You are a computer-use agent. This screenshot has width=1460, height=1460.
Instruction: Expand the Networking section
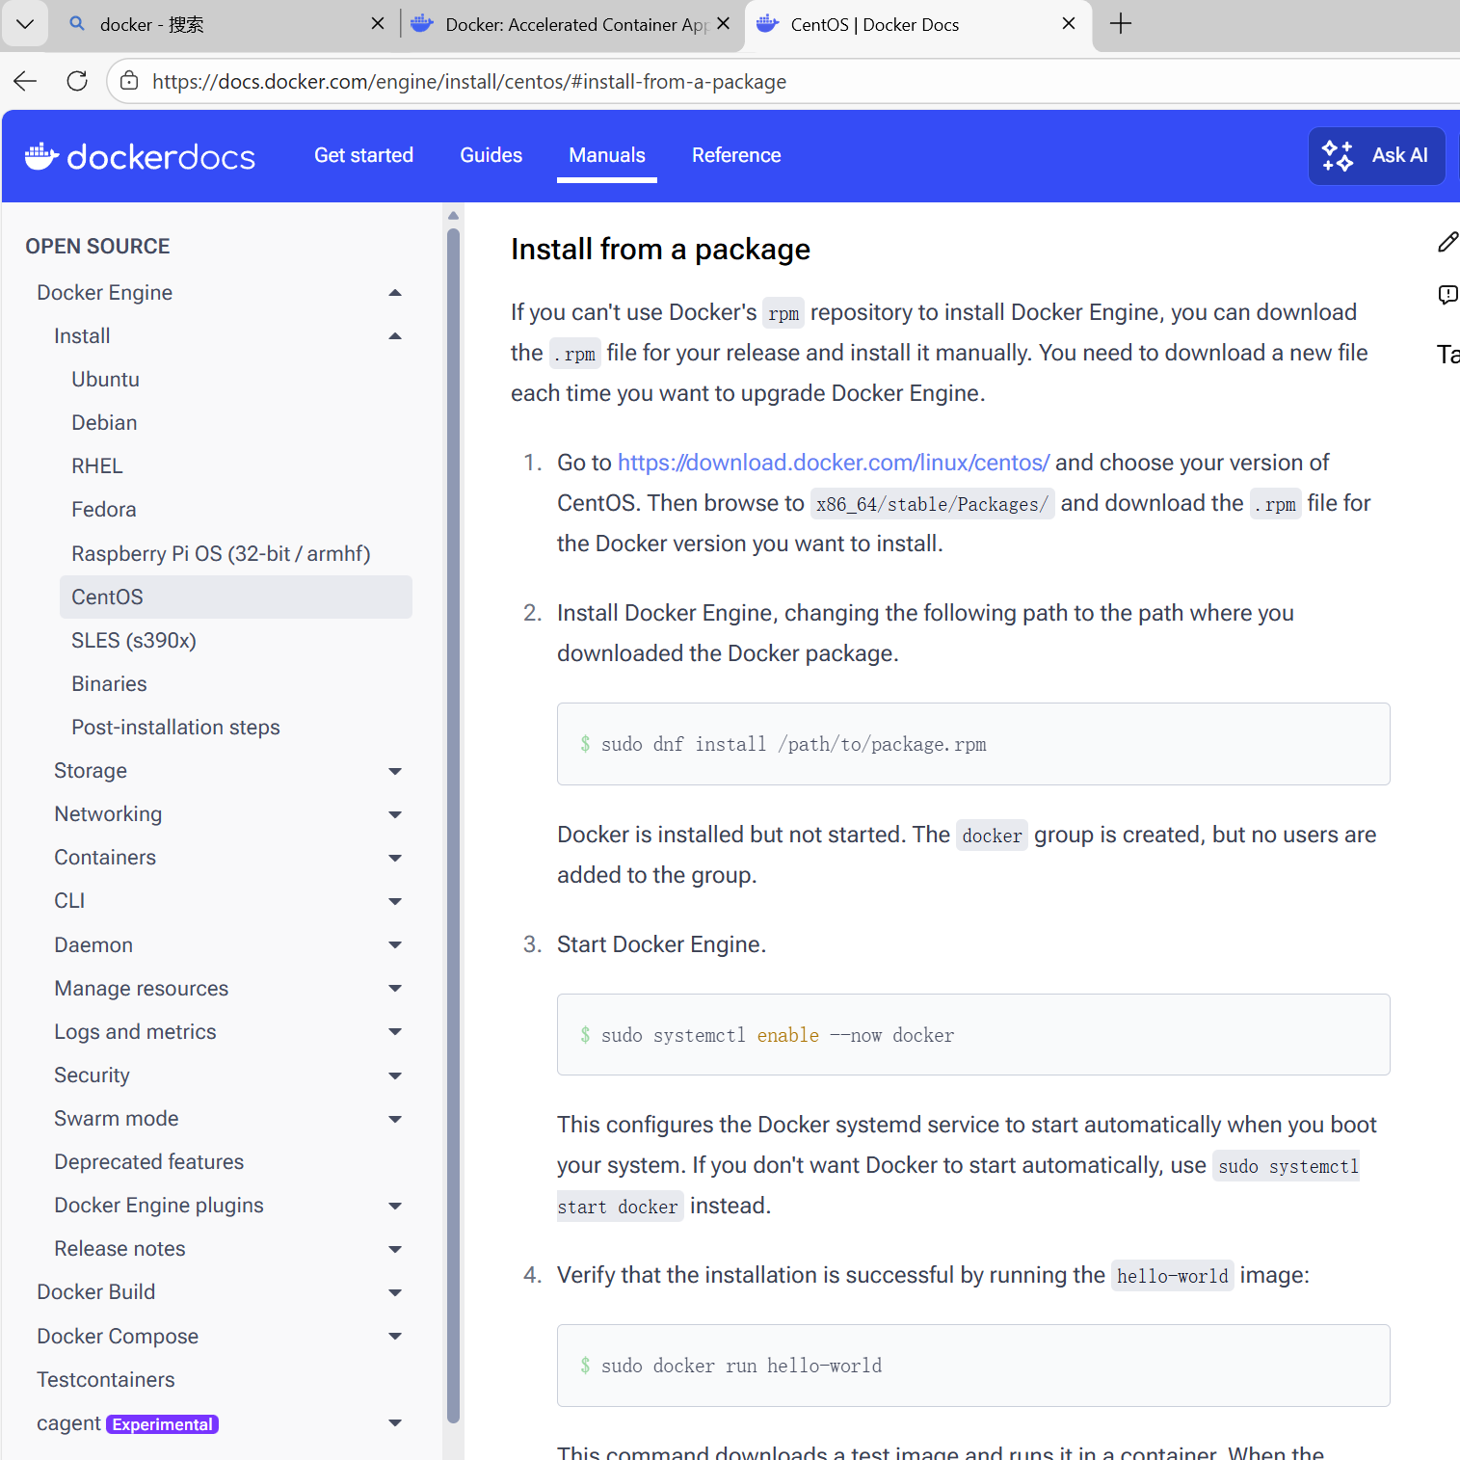coord(395,814)
